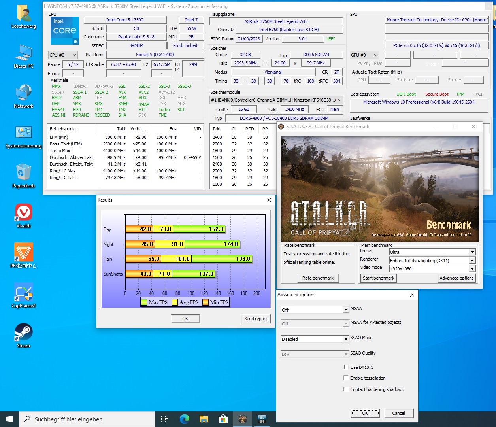Click the ASRock B760M Steel Legend WiFi field
The width and height of the screenshot is (496, 427).
[275, 21]
